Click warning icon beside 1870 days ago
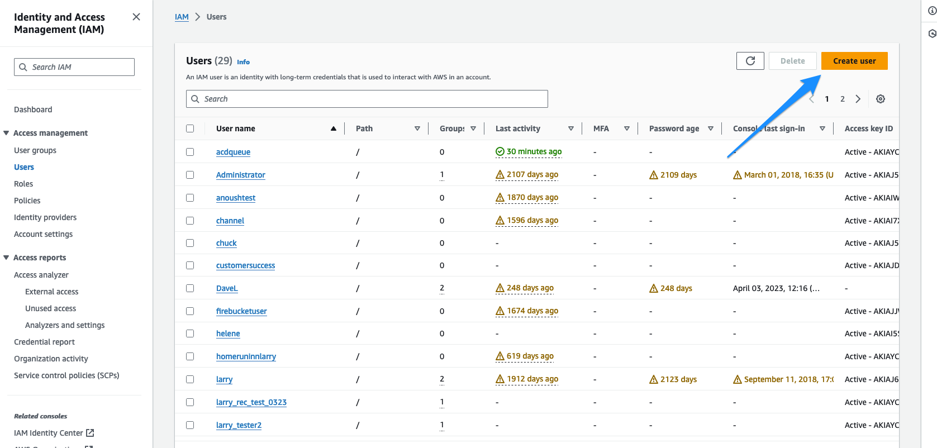Viewport: 937px width, 448px height. 500,198
